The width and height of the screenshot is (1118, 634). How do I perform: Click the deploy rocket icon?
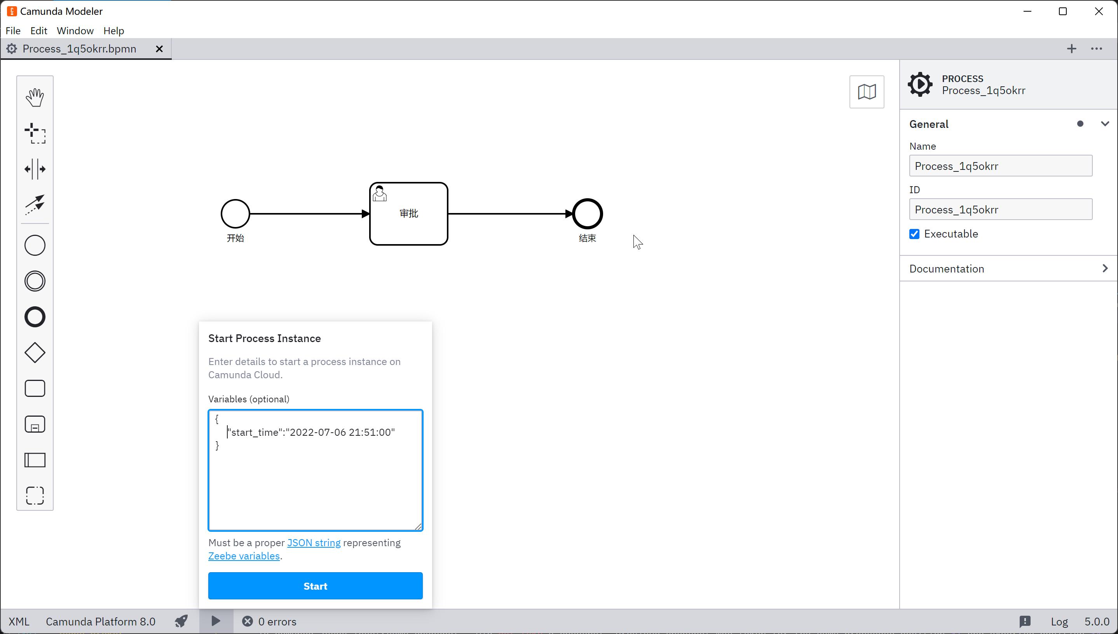point(181,622)
